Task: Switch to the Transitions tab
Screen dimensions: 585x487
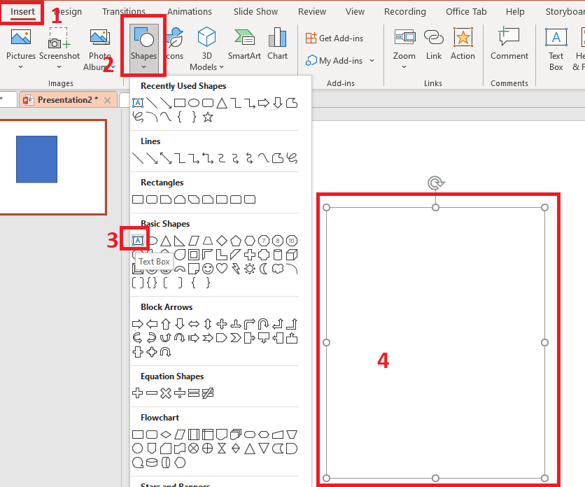Action: [x=124, y=12]
